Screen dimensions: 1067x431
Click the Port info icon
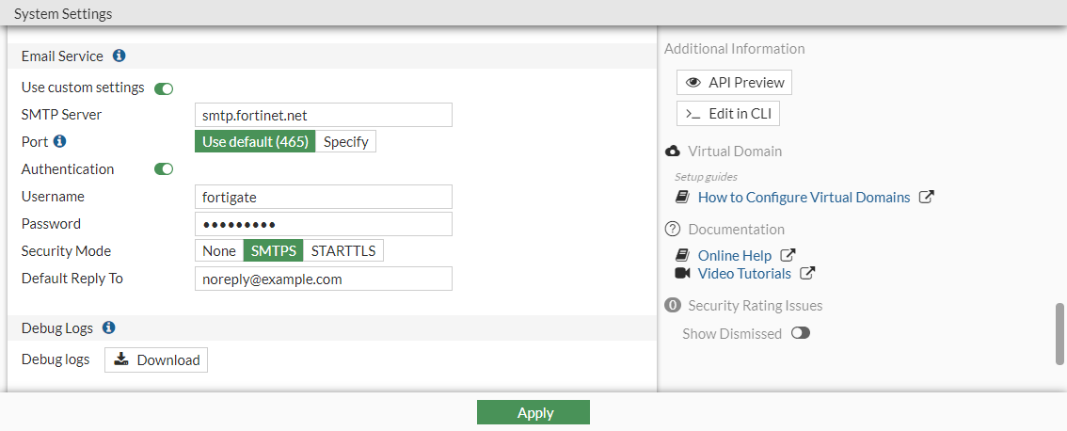click(59, 142)
